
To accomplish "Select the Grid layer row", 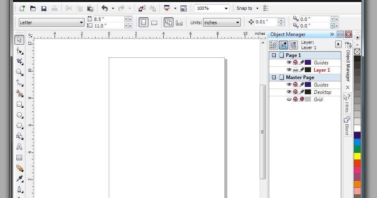I will (x=305, y=99).
